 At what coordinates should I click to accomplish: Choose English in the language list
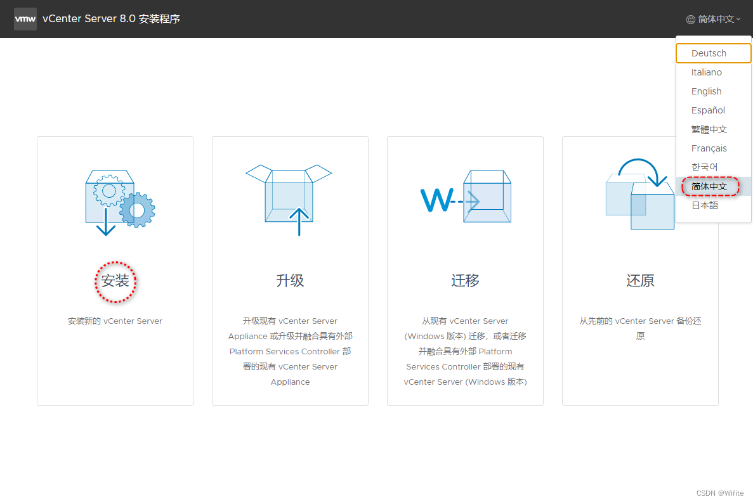713,91
